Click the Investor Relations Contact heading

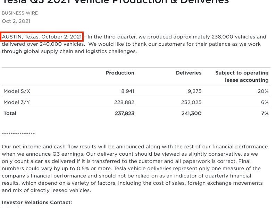tap(37, 202)
